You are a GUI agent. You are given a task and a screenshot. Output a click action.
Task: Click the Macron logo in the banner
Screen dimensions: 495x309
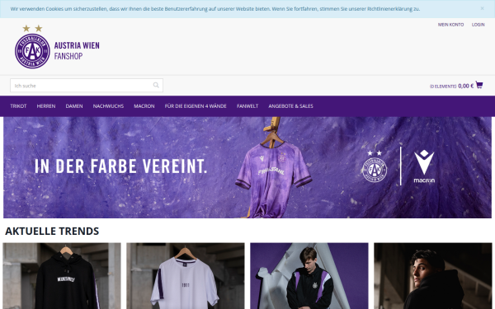click(424, 166)
